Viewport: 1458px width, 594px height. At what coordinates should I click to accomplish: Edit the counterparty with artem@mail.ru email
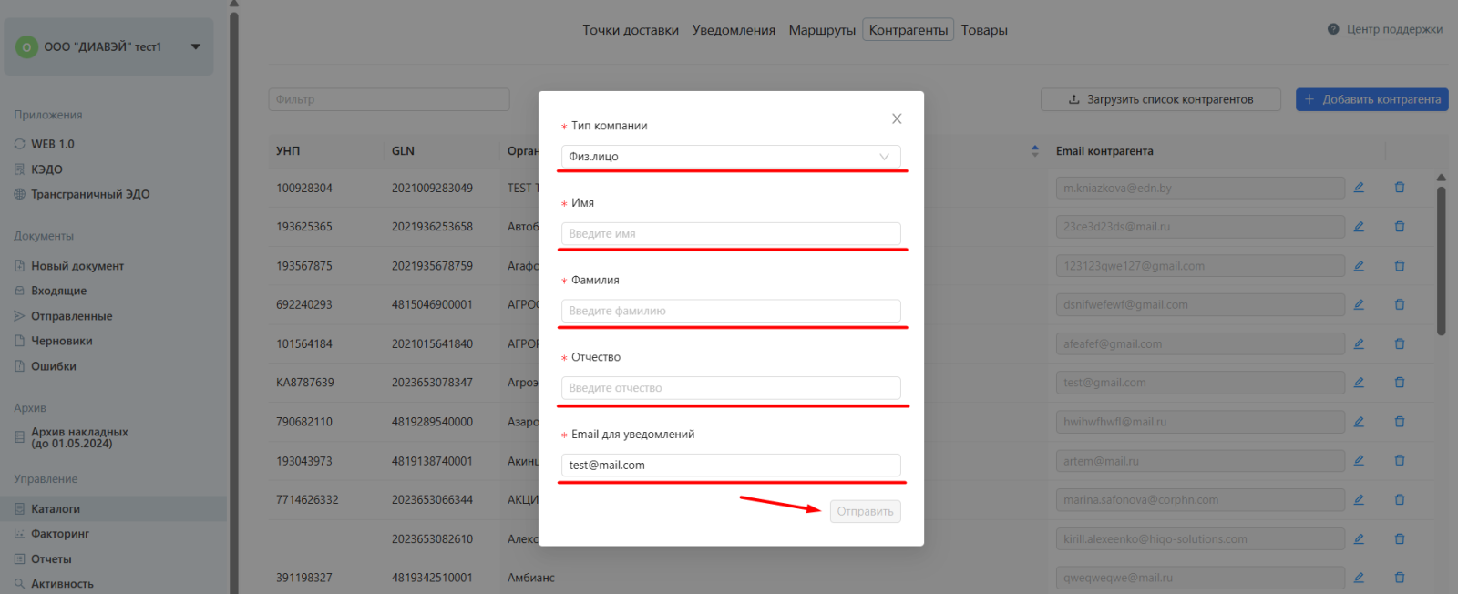[1359, 461]
